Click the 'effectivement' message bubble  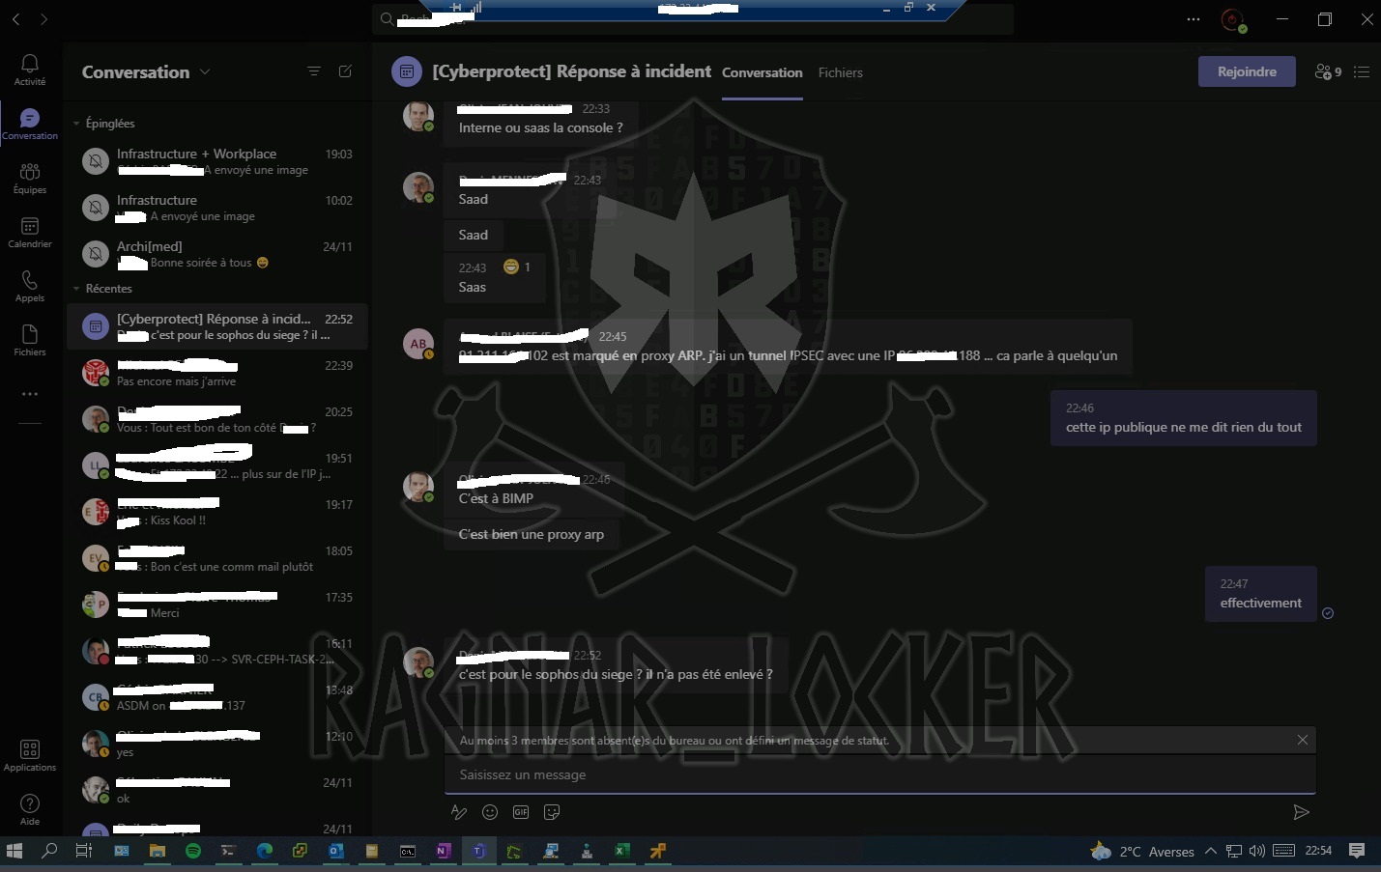coord(1261,593)
